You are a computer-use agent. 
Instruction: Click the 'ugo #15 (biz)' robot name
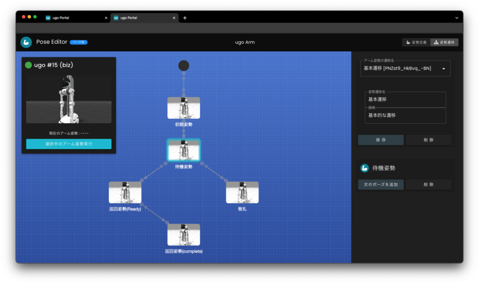coord(53,65)
